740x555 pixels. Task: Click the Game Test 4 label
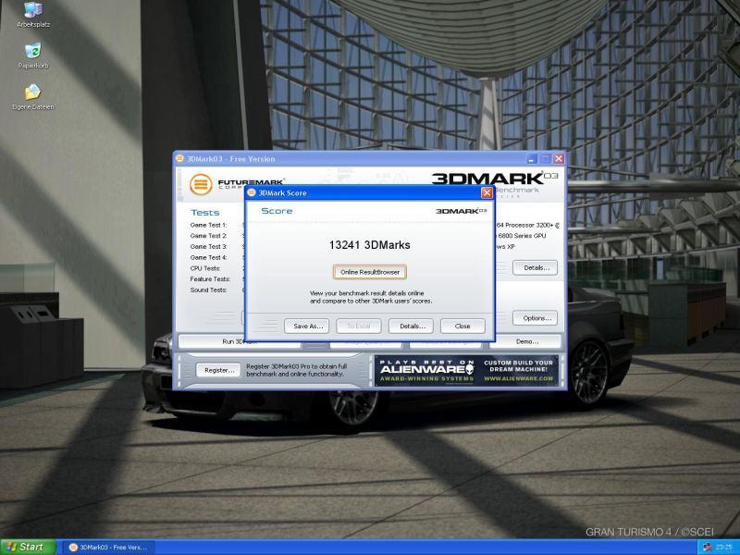point(208,258)
